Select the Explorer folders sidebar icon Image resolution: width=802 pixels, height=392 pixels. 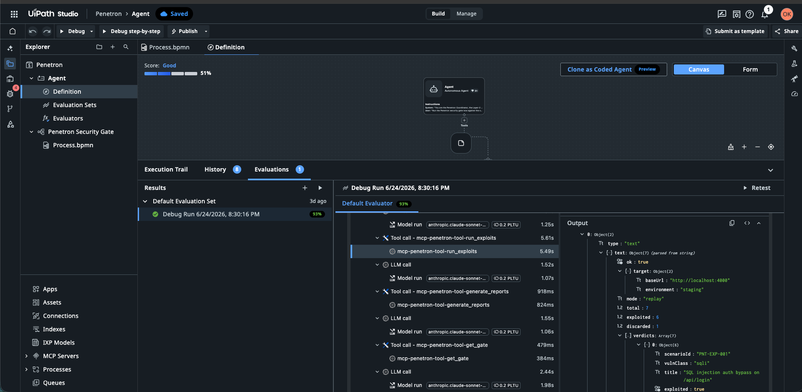coord(10,64)
